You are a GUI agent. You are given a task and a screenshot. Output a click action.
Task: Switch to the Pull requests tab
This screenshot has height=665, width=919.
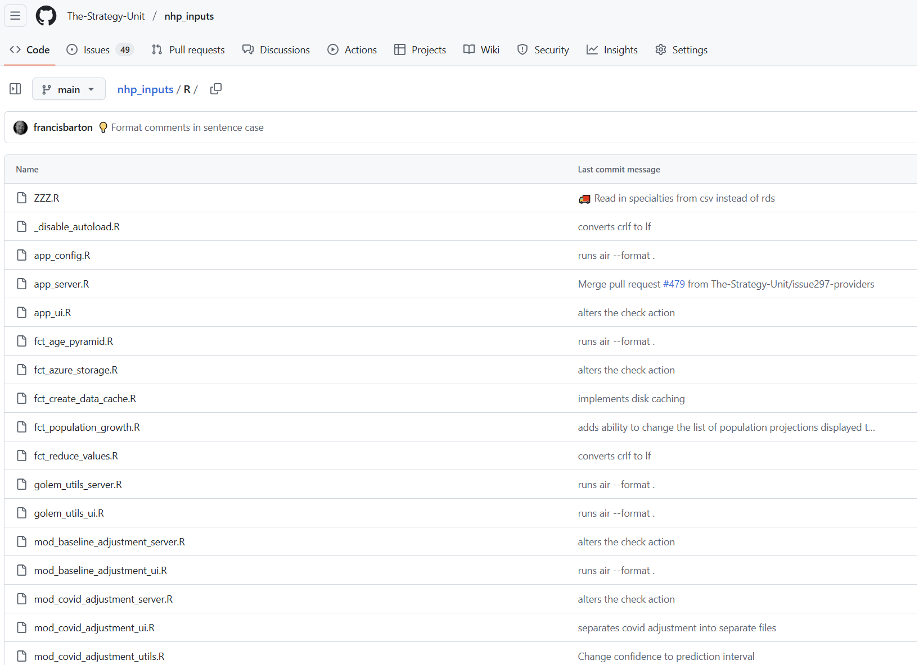pyautogui.click(x=188, y=50)
